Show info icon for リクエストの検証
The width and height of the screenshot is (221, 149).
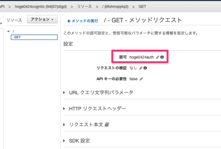click(145, 68)
